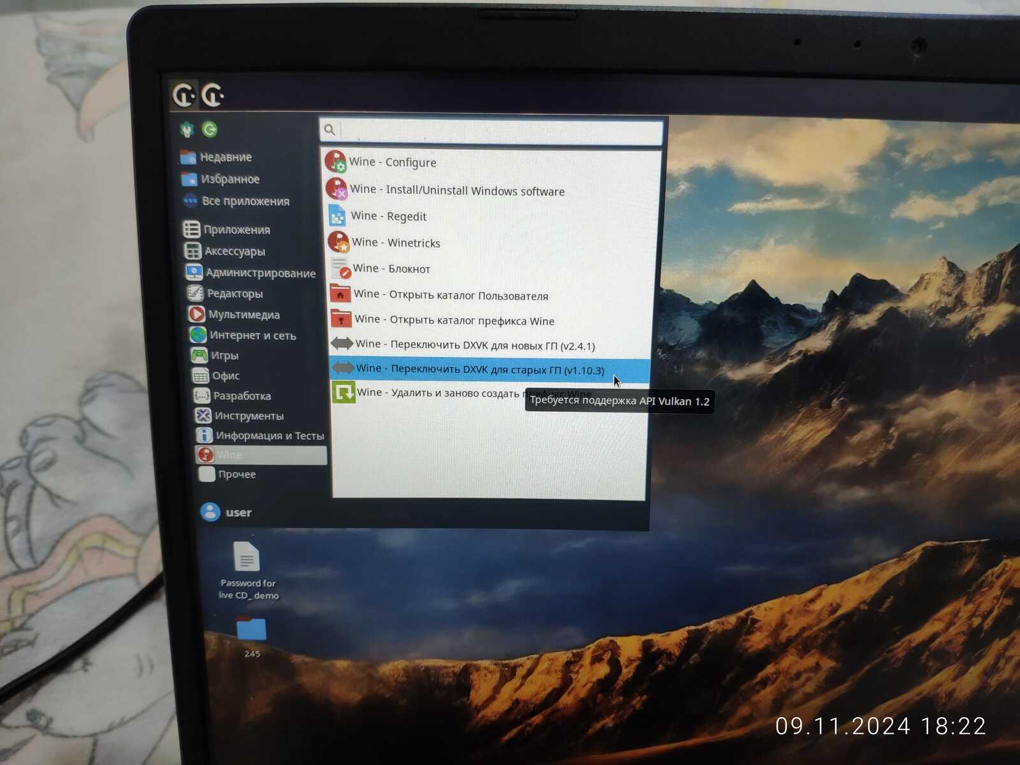Open the settings wrench-and-gear icon in menu

click(187, 129)
